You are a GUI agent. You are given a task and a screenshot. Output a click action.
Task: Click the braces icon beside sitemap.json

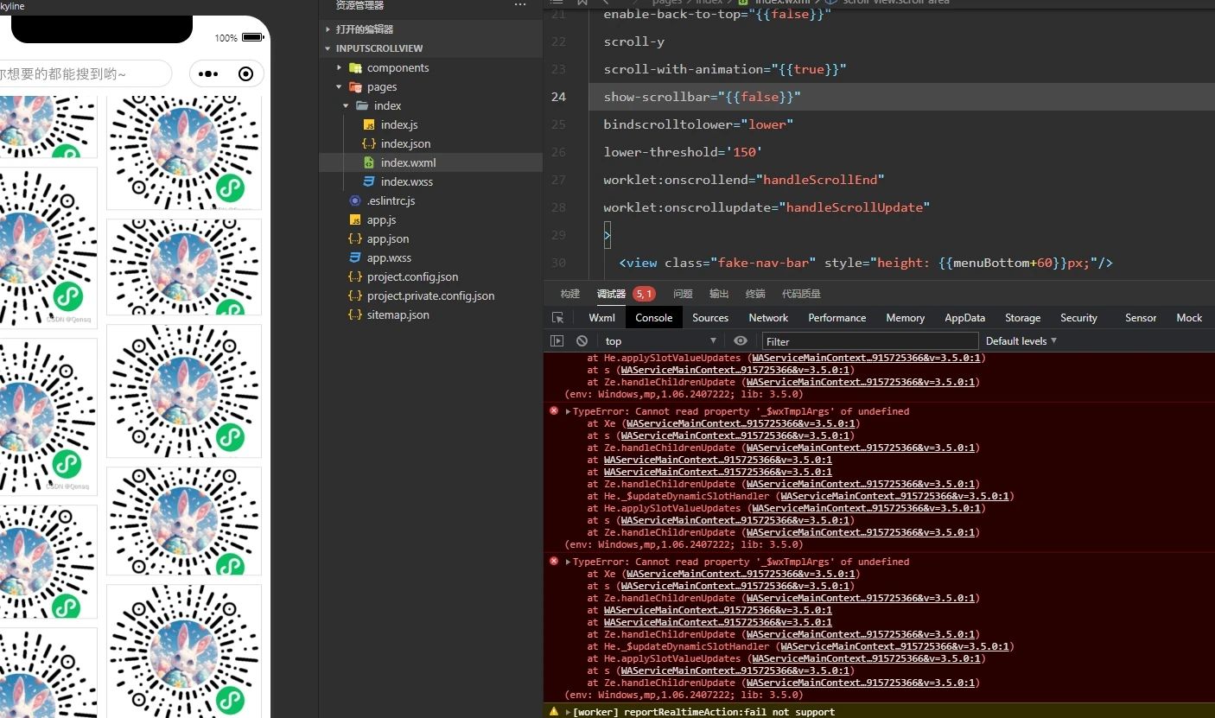point(355,315)
